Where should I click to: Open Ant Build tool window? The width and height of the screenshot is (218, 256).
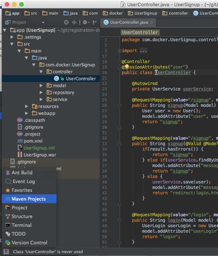(x=29, y=173)
